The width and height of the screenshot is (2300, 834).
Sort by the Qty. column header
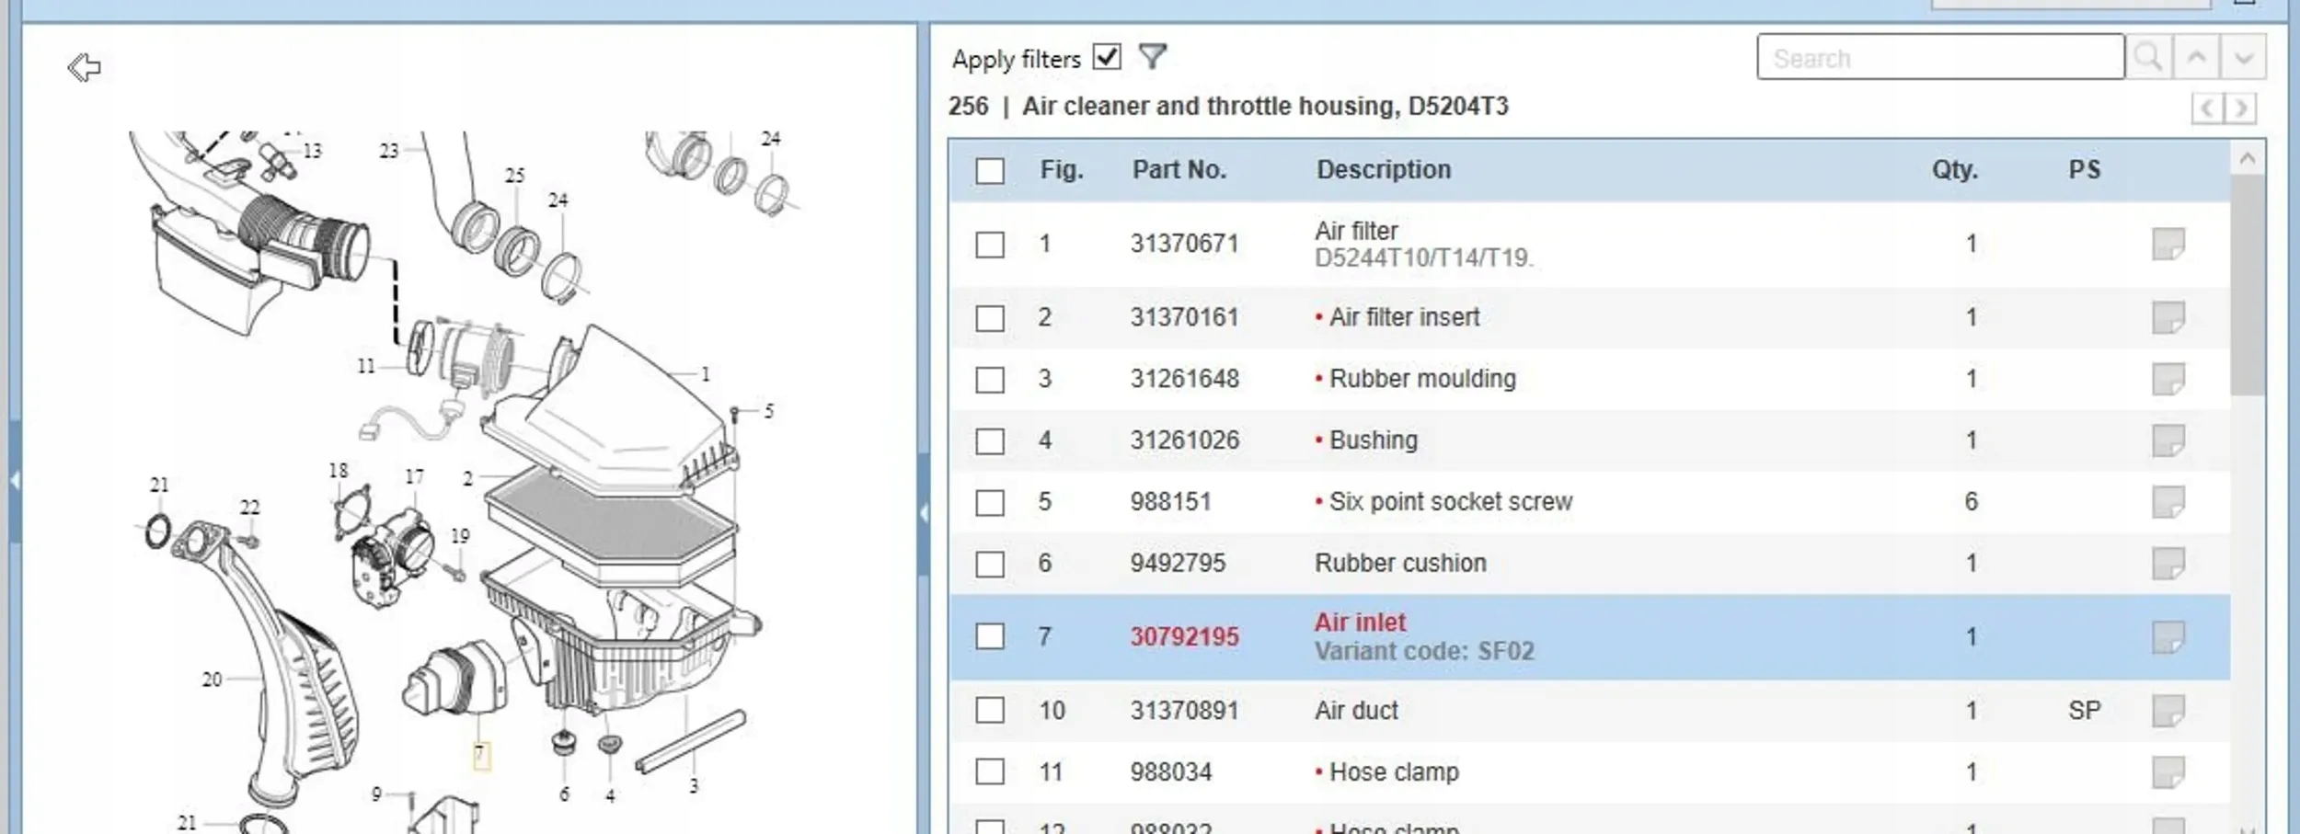coord(1955,170)
